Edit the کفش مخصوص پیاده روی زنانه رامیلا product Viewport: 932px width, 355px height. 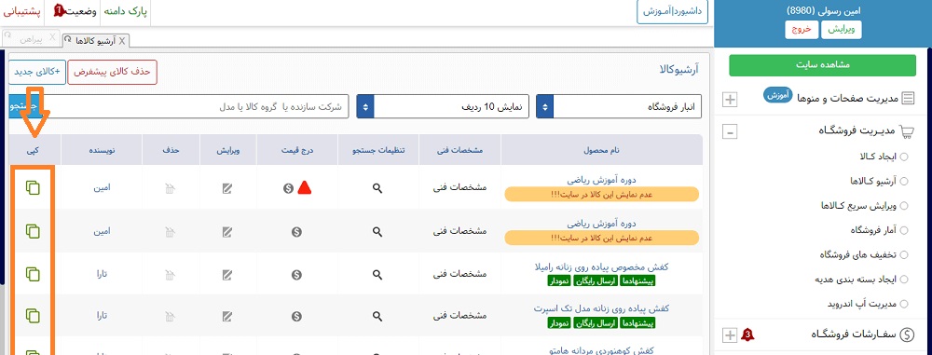(x=227, y=275)
